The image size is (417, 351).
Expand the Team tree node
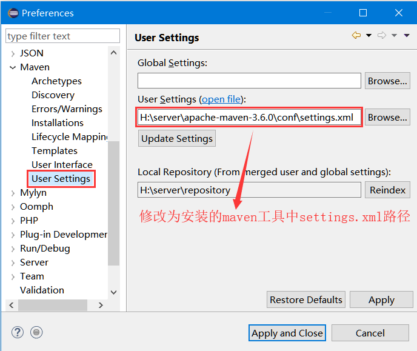click(13, 277)
